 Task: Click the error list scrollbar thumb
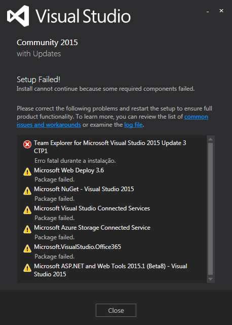tap(210, 209)
